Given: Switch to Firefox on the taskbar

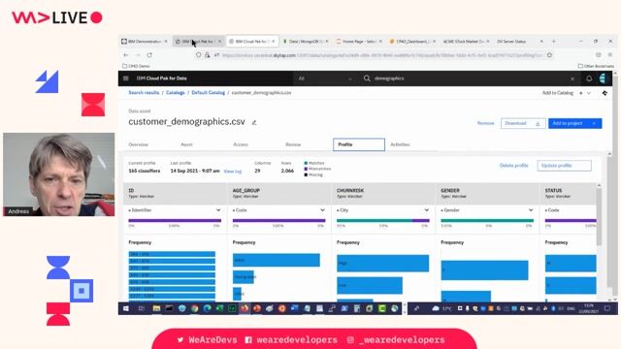Looking at the screenshot, I should 245,308.
